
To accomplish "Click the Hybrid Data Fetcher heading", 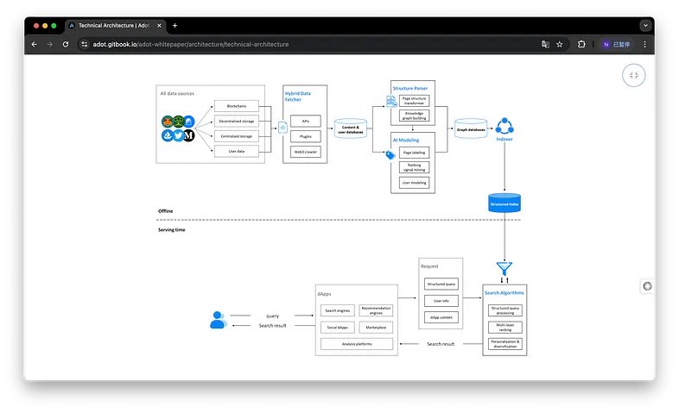I will 297,97.
